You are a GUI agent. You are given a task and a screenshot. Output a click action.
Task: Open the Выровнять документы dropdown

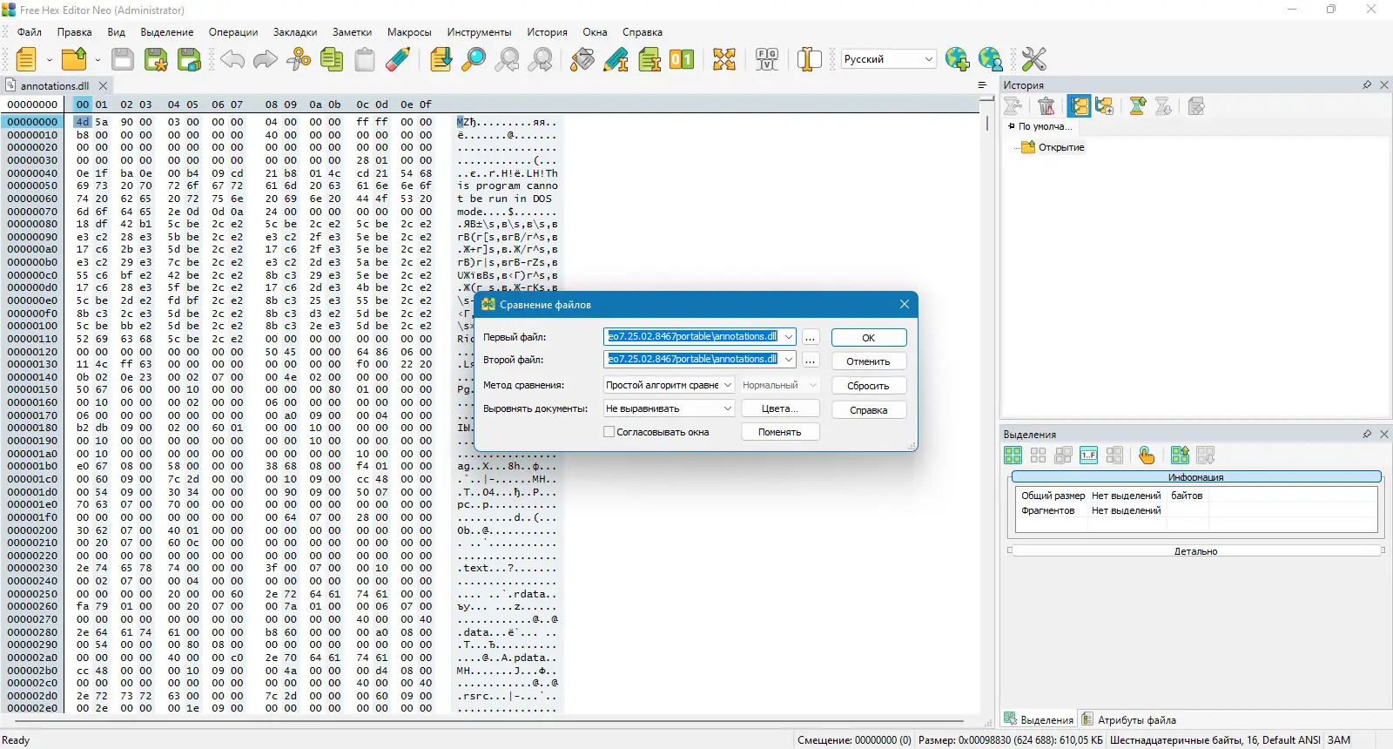(x=670, y=408)
